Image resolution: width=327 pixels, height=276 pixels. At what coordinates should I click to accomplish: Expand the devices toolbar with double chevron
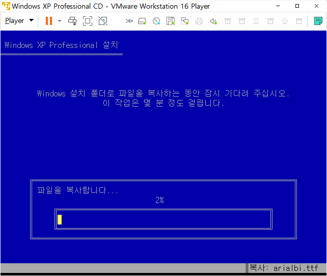129,21
